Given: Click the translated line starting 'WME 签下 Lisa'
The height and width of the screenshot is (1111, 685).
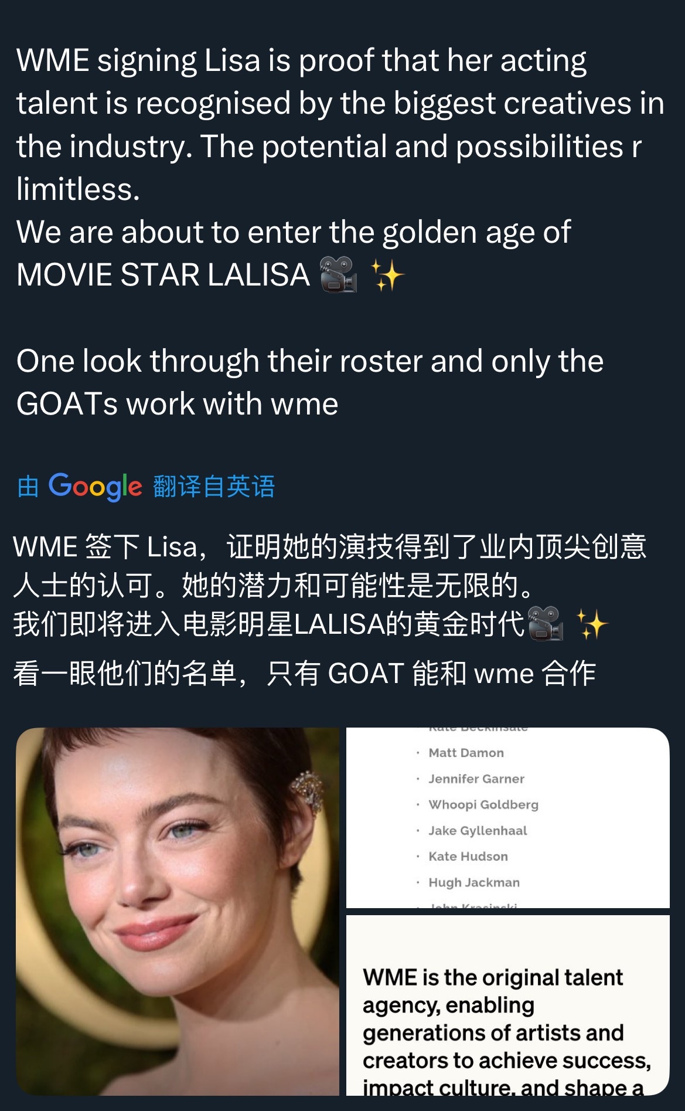Looking at the screenshot, I should point(329,566).
